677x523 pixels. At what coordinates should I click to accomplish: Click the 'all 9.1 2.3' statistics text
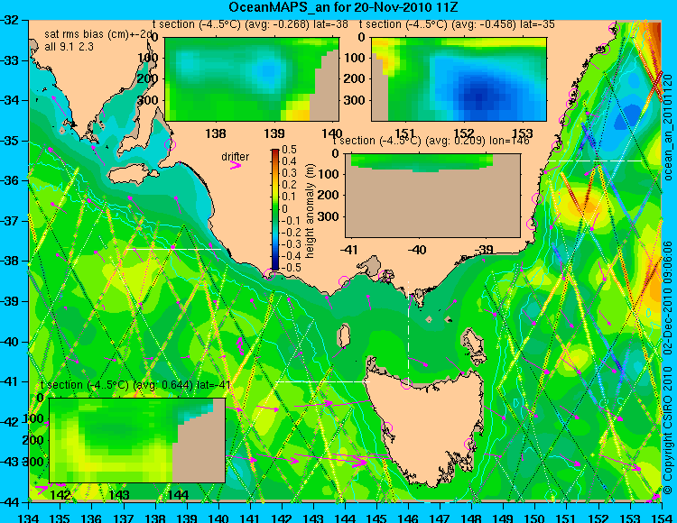(x=70, y=47)
